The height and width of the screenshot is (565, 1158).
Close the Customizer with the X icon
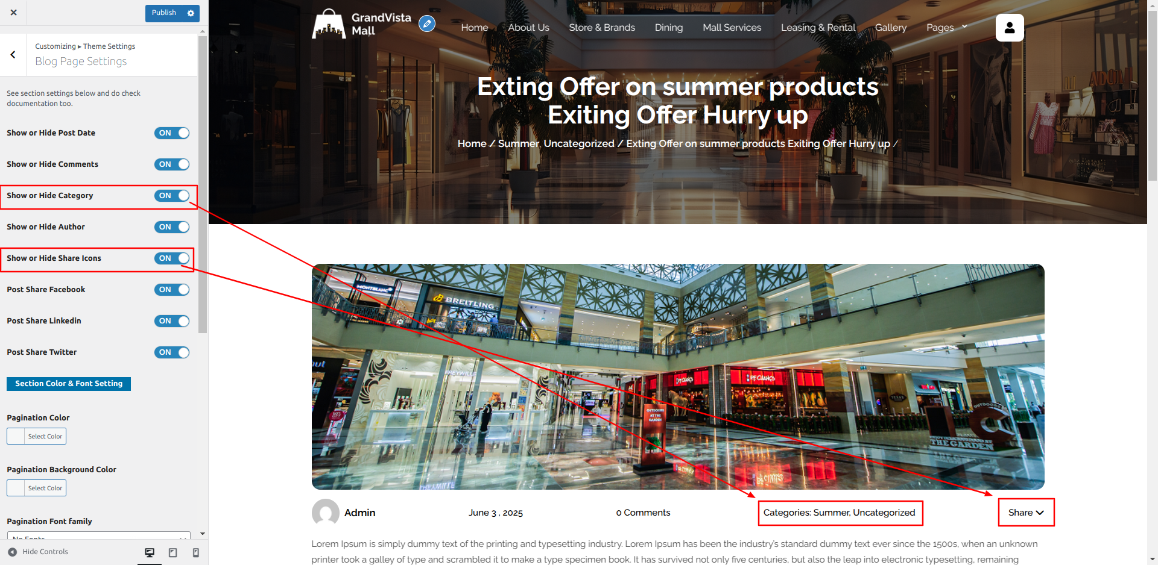(13, 13)
